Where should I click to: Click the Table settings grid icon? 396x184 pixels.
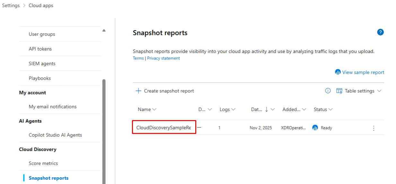click(339, 91)
